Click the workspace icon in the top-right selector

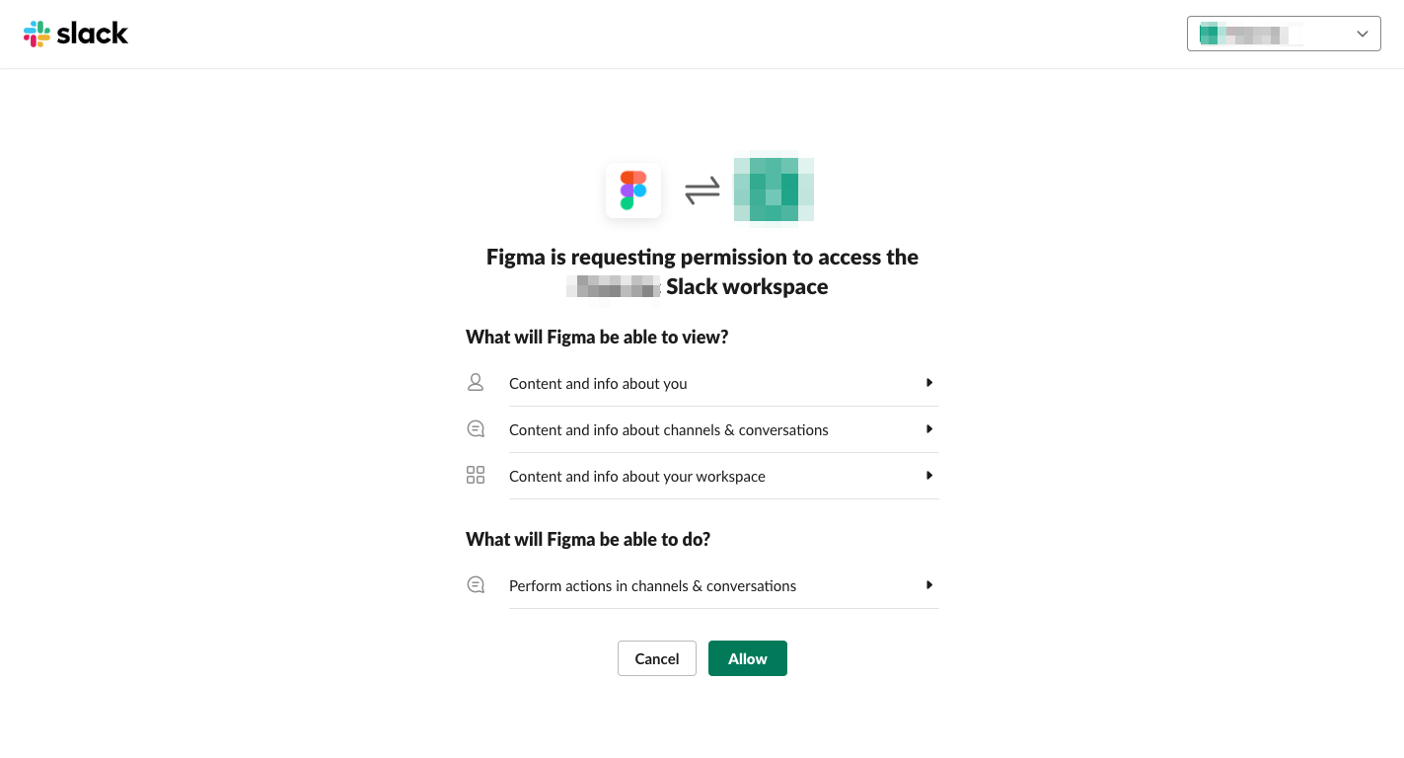coord(1208,33)
